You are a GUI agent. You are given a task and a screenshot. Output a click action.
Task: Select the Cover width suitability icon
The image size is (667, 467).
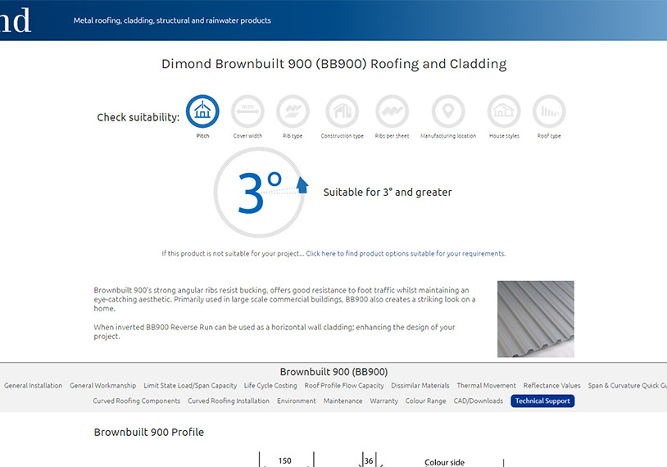(x=247, y=111)
